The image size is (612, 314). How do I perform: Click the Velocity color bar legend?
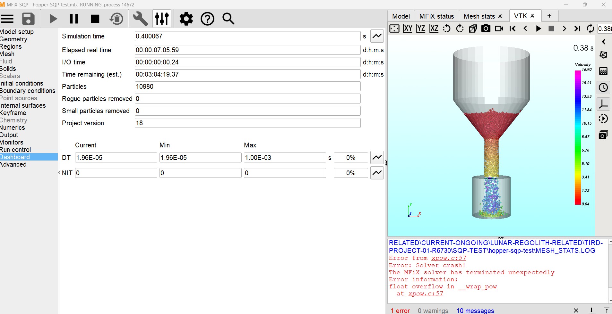578,137
